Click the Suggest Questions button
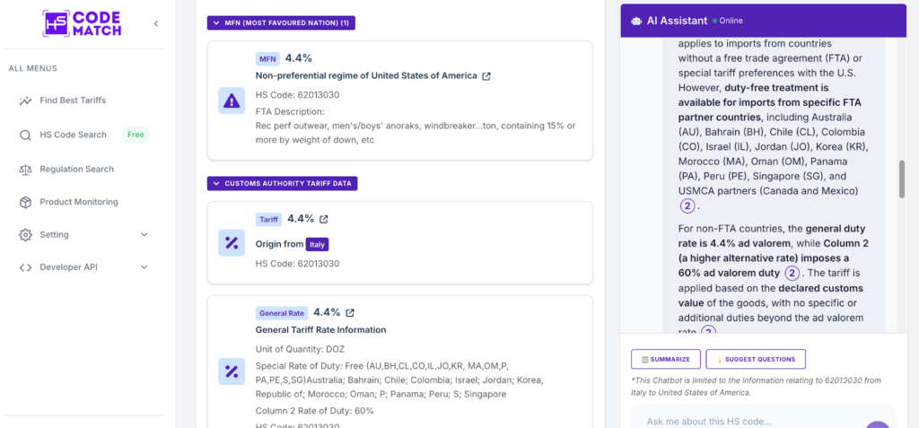 pyautogui.click(x=756, y=359)
